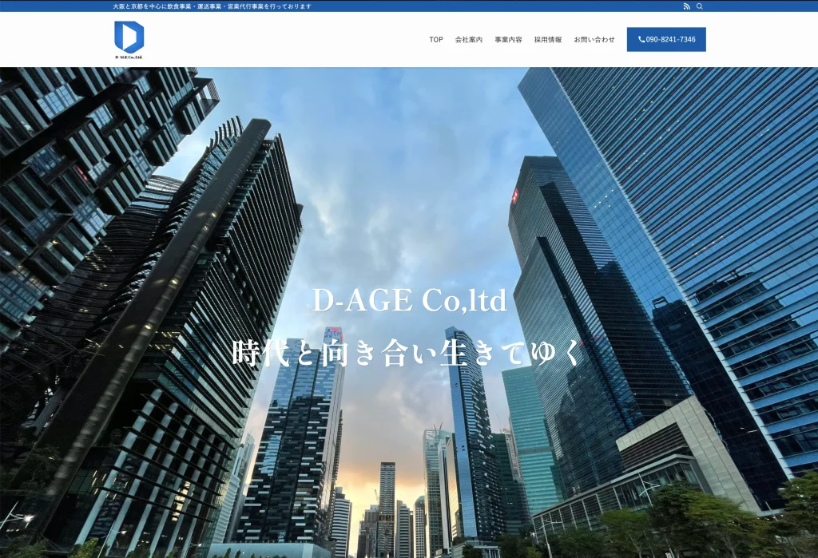Click the 時代と向き合い生きてゆく slogan
Viewport: 818px width, 558px height.
pyautogui.click(x=407, y=353)
